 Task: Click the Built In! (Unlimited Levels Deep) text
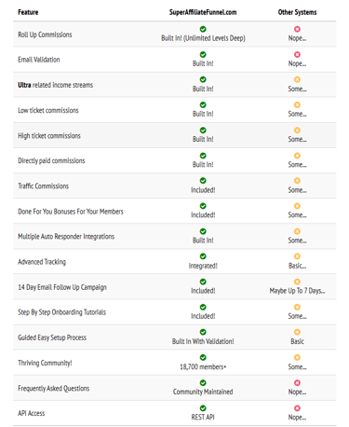[203, 38]
